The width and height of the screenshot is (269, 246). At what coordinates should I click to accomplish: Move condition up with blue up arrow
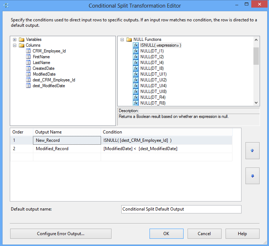(x=252, y=150)
